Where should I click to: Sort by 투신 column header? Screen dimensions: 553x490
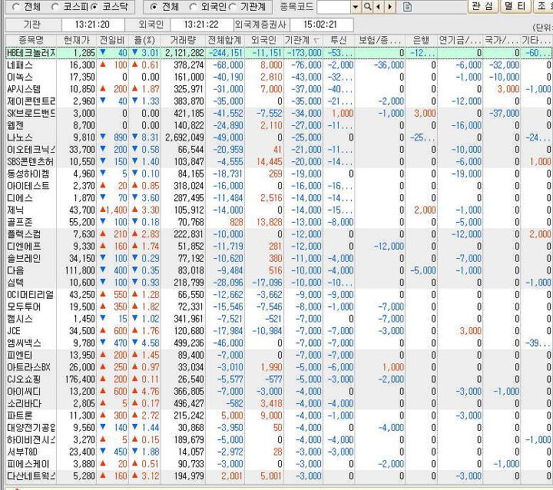pyautogui.click(x=339, y=40)
